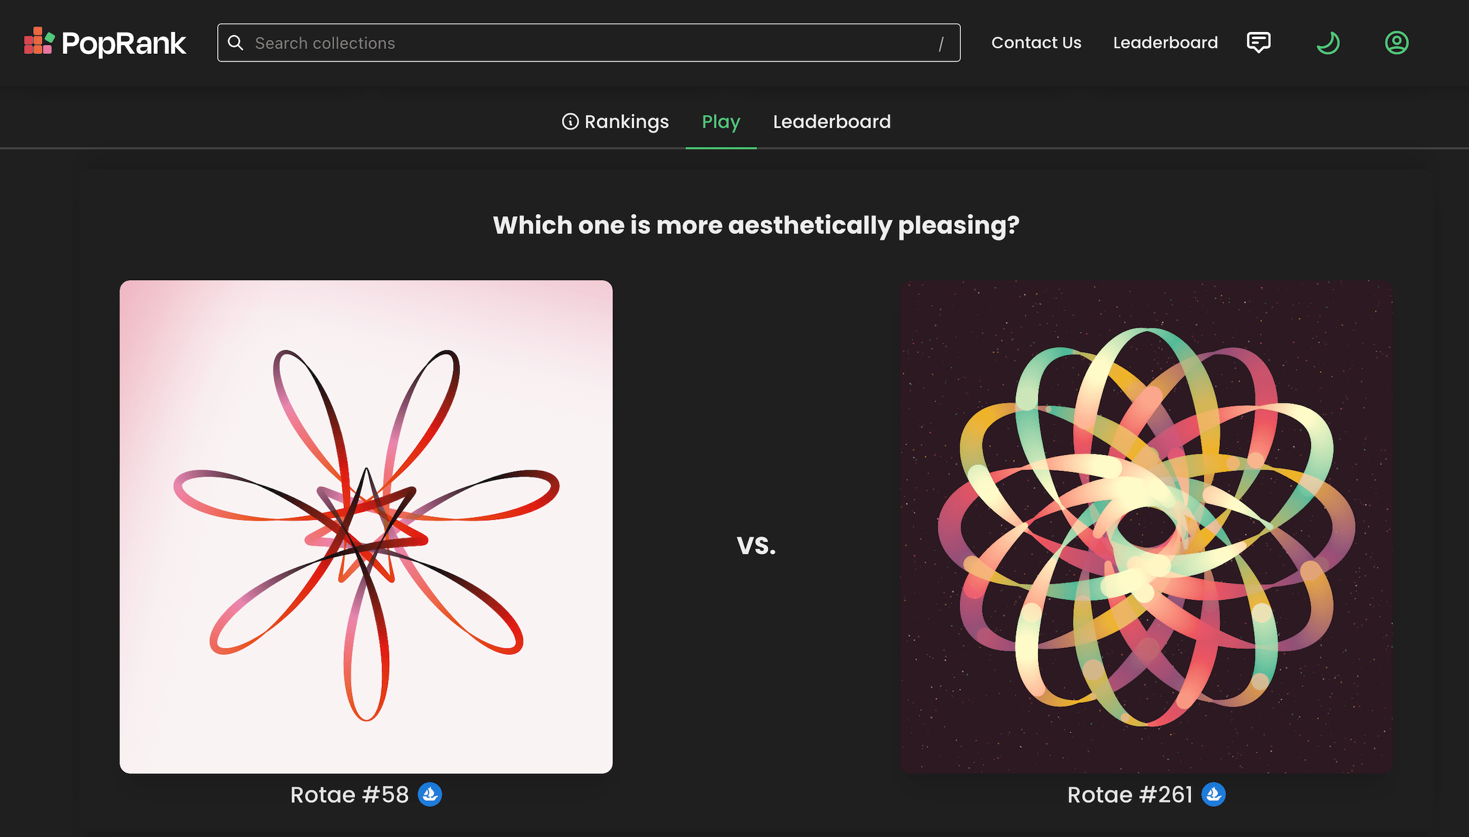Click the Rotae #261 title label
1469x837 pixels.
[1130, 795]
